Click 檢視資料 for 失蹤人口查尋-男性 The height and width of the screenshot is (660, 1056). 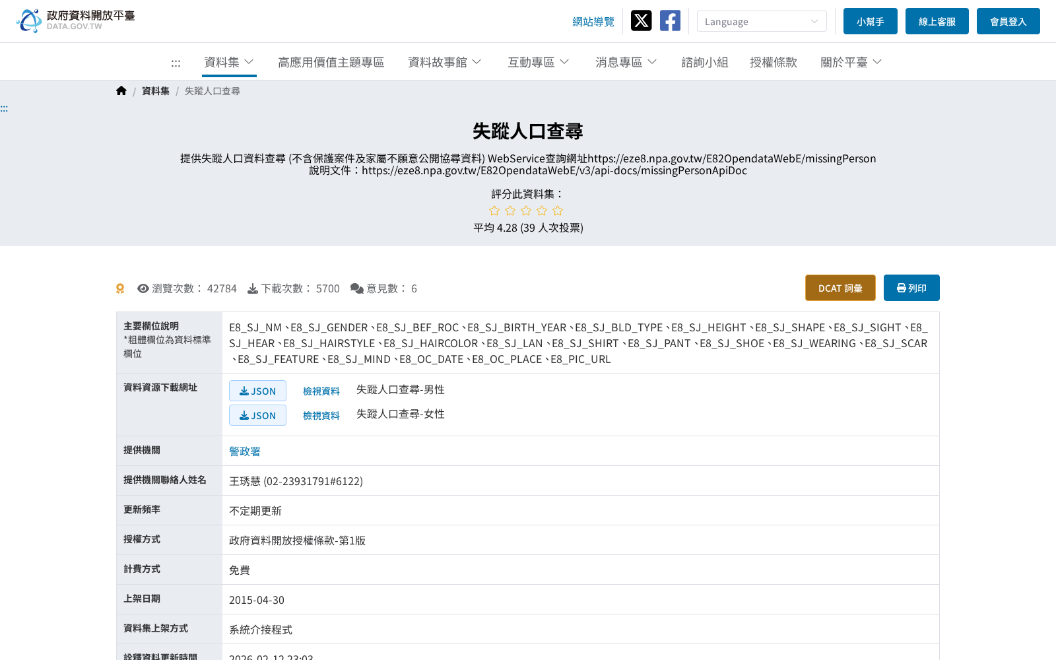tap(321, 391)
